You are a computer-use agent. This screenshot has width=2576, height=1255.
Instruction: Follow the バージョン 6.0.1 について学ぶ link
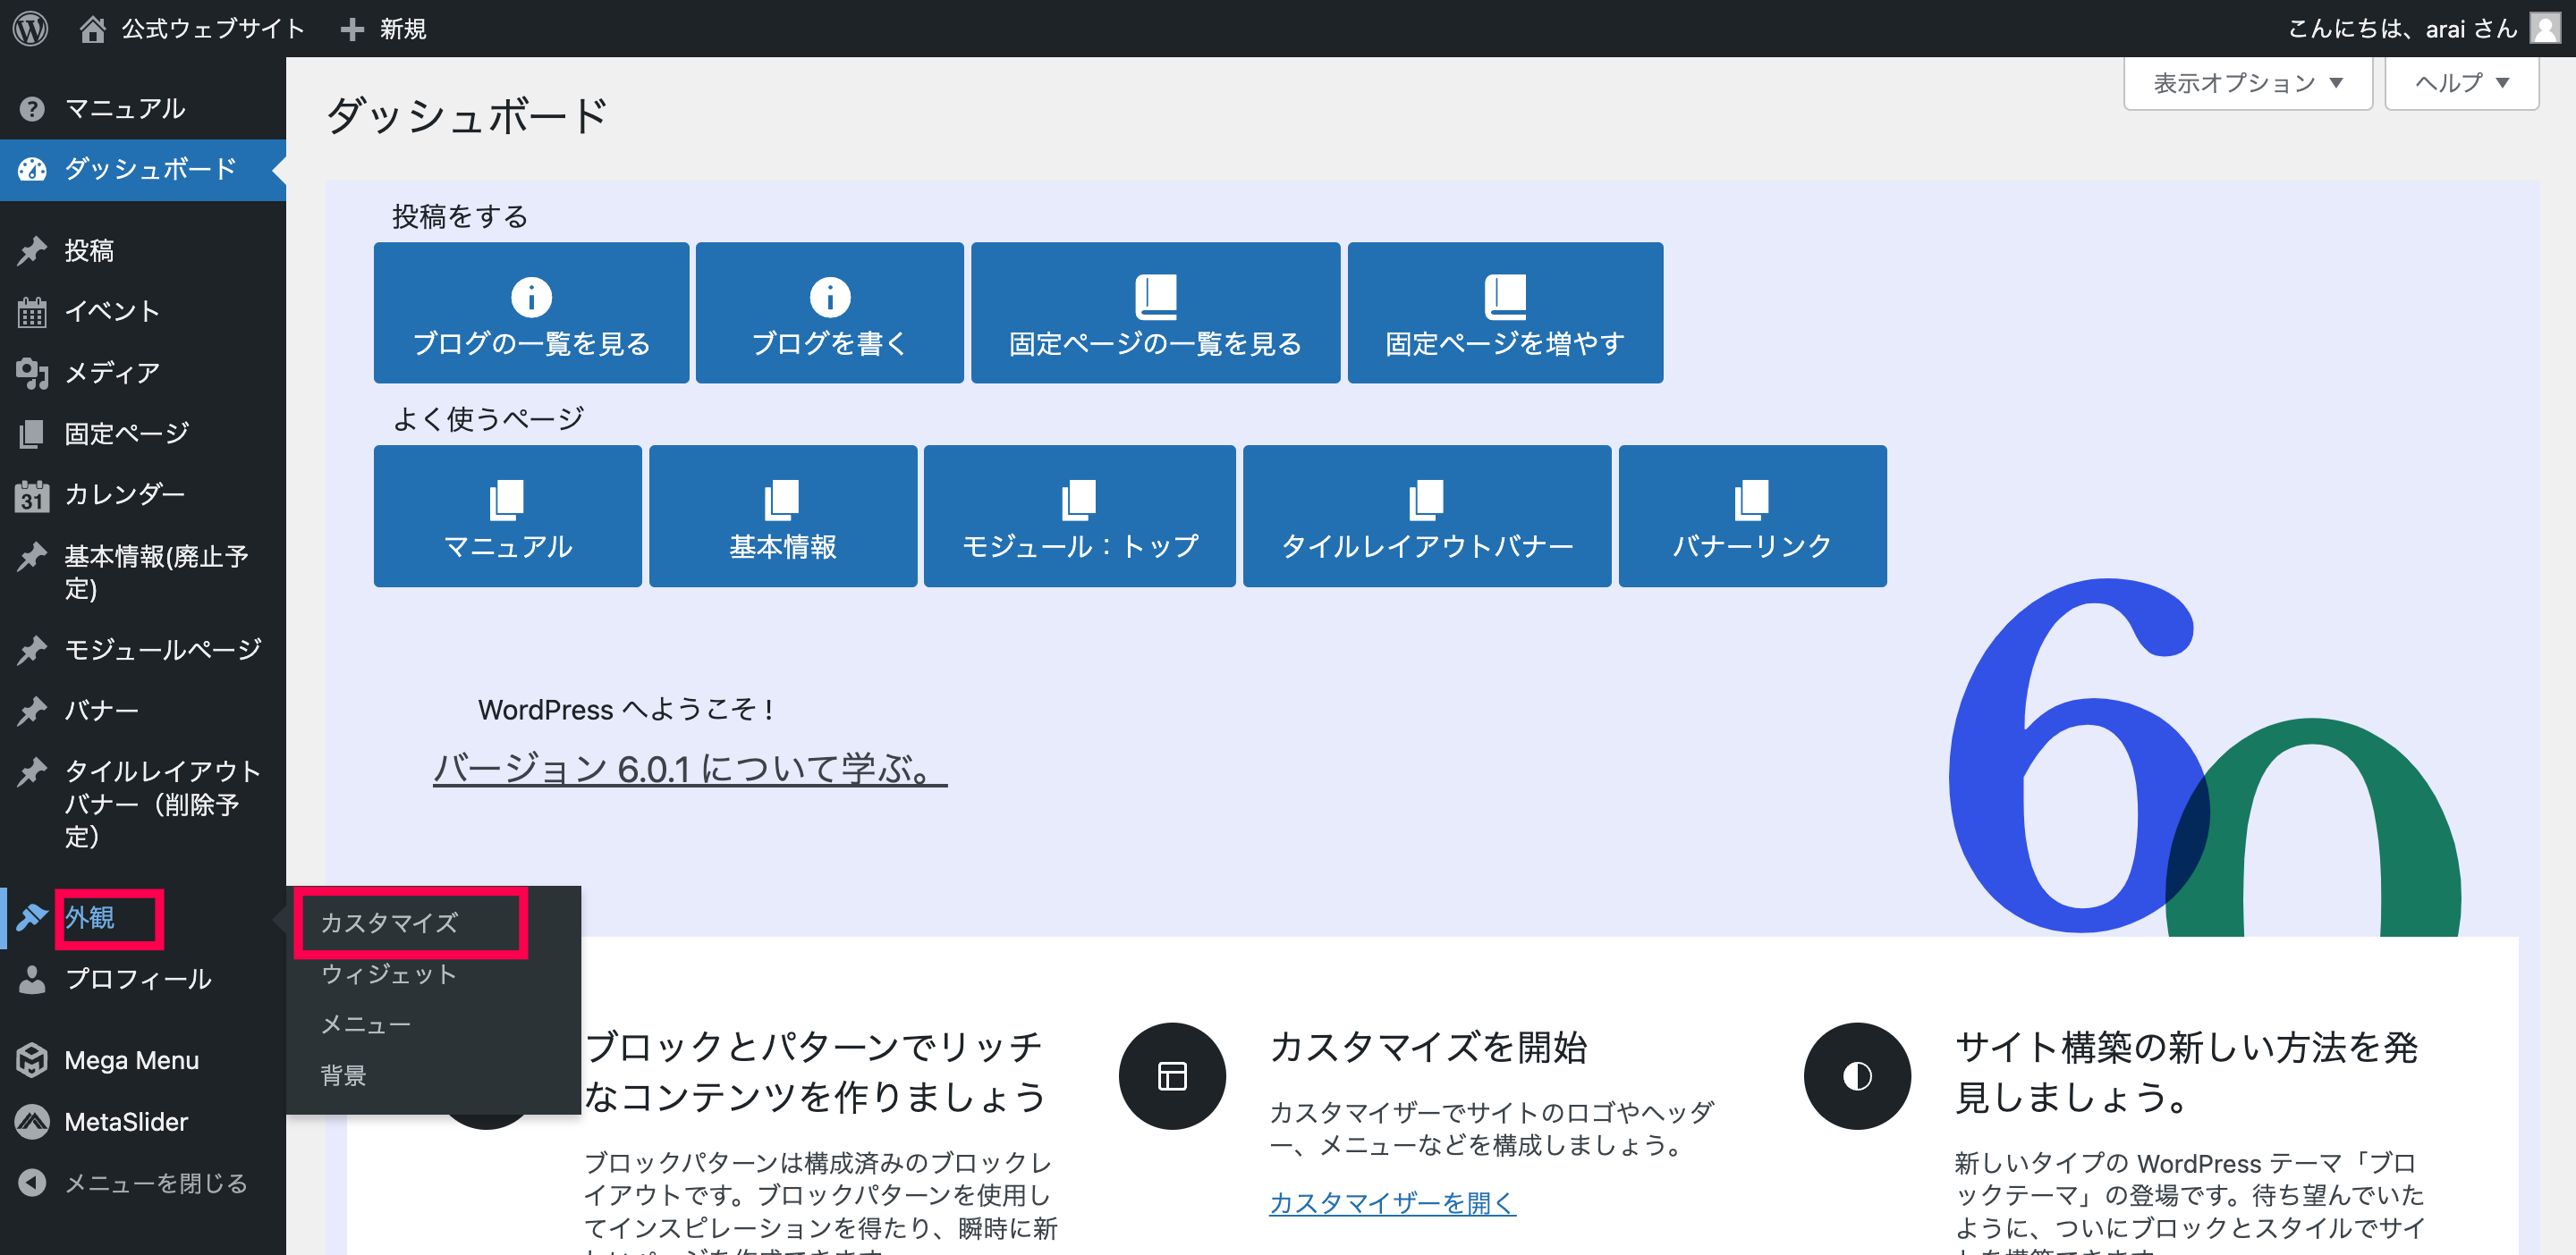coord(689,769)
